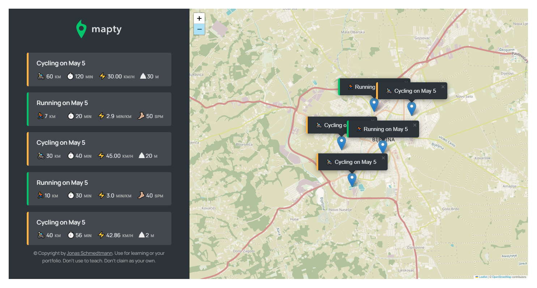Click the runner emoji in 'Running on May 5' popup
The height and width of the screenshot is (288, 537).
point(359,129)
